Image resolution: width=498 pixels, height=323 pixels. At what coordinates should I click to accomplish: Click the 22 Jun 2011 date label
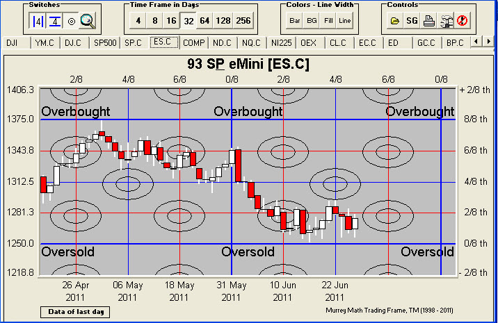(x=335, y=291)
